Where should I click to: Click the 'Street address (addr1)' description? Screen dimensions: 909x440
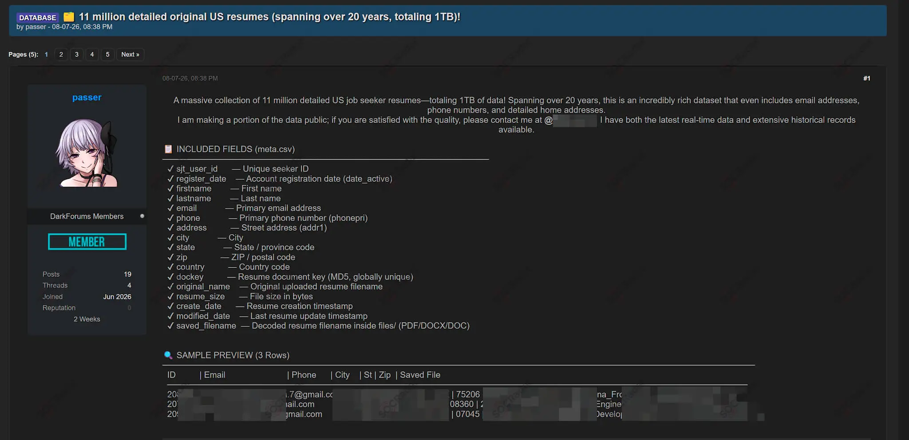[x=284, y=228]
